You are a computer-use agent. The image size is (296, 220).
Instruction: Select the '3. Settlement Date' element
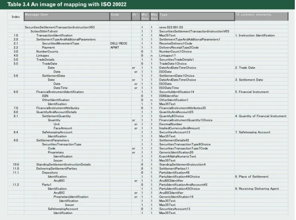point(249,80)
